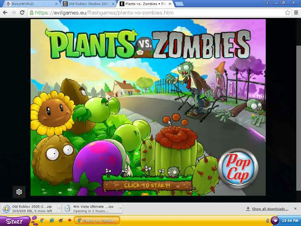Click the address bar URL

coord(104,13)
